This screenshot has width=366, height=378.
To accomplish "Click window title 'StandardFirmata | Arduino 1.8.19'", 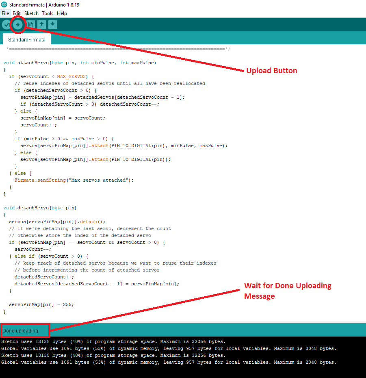I will tap(44, 4).
